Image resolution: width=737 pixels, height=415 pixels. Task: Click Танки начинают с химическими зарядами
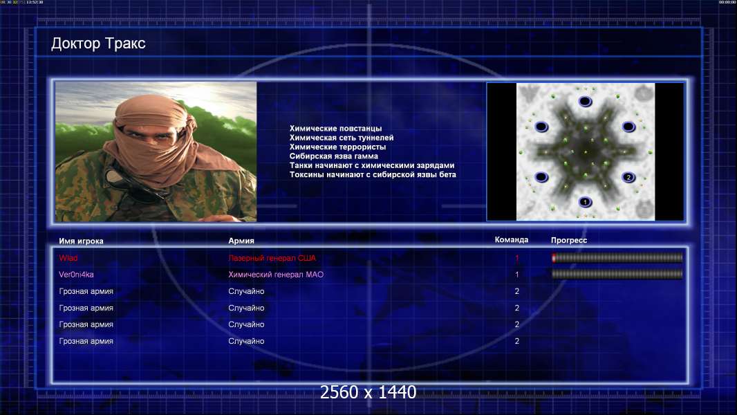click(372, 165)
